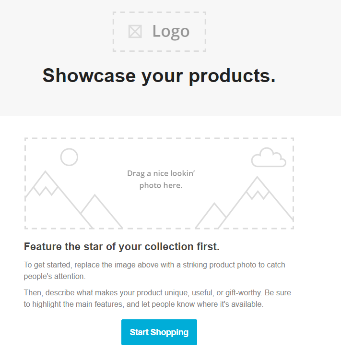Viewport: 341px width, 363px height.
Task: Click the crossed-box image icon beside Logo
Action: 135,32
